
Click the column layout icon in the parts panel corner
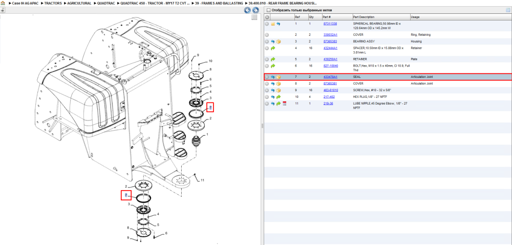pos(508,10)
